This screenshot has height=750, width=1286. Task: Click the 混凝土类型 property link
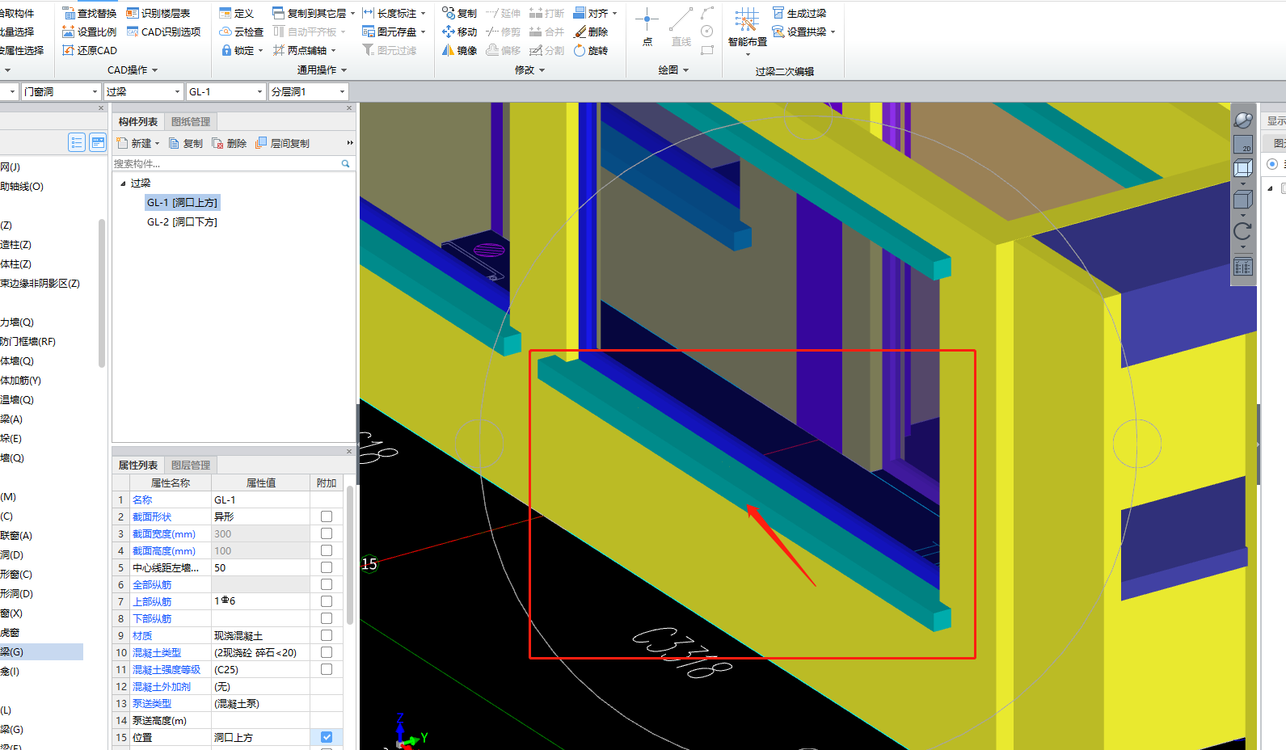pos(157,652)
